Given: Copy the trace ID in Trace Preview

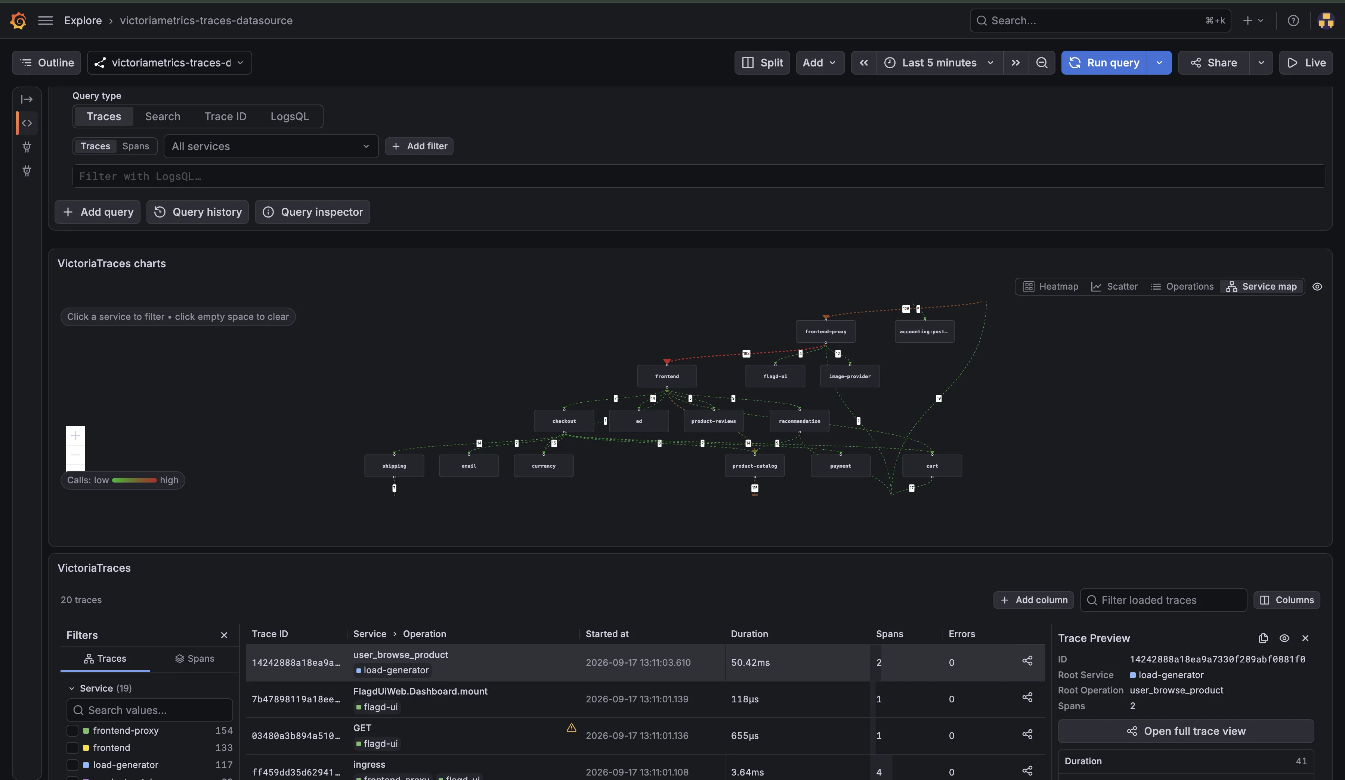Looking at the screenshot, I should point(1263,638).
